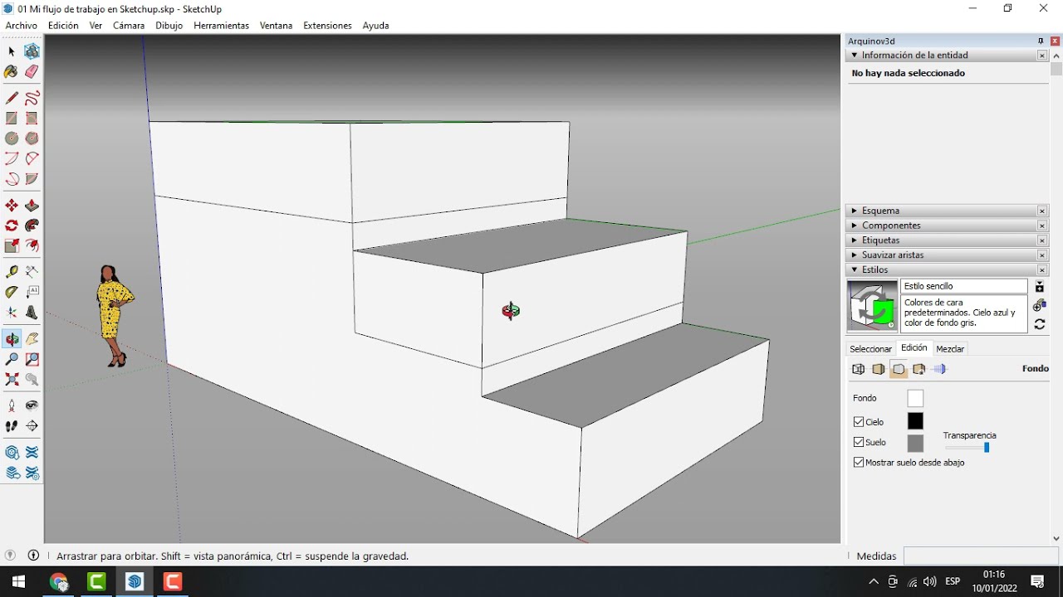Select the Look Around eye tool

pos(32,405)
